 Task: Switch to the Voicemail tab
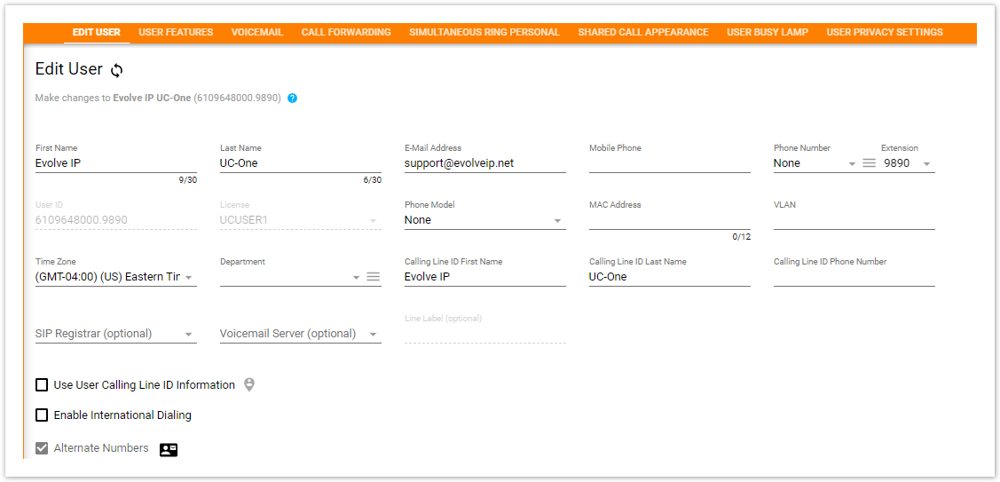(257, 32)
